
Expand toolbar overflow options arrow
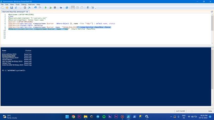coord(96,8)
